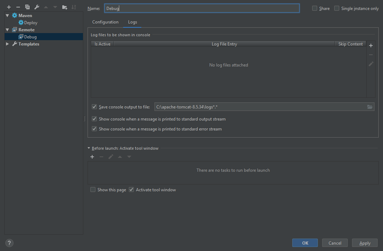Disable Save console output to file
Image resolution: width=383 pixels, height=251 pixels.
pos(94,106)
